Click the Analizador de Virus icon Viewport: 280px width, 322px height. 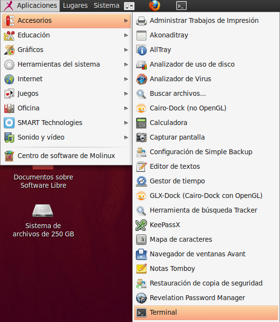(x=141, y=79)
